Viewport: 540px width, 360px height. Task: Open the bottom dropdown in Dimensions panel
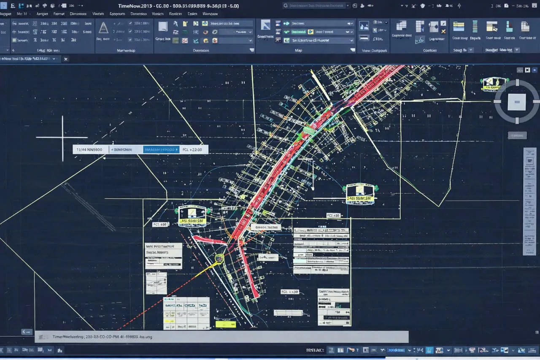coord(250,41)
